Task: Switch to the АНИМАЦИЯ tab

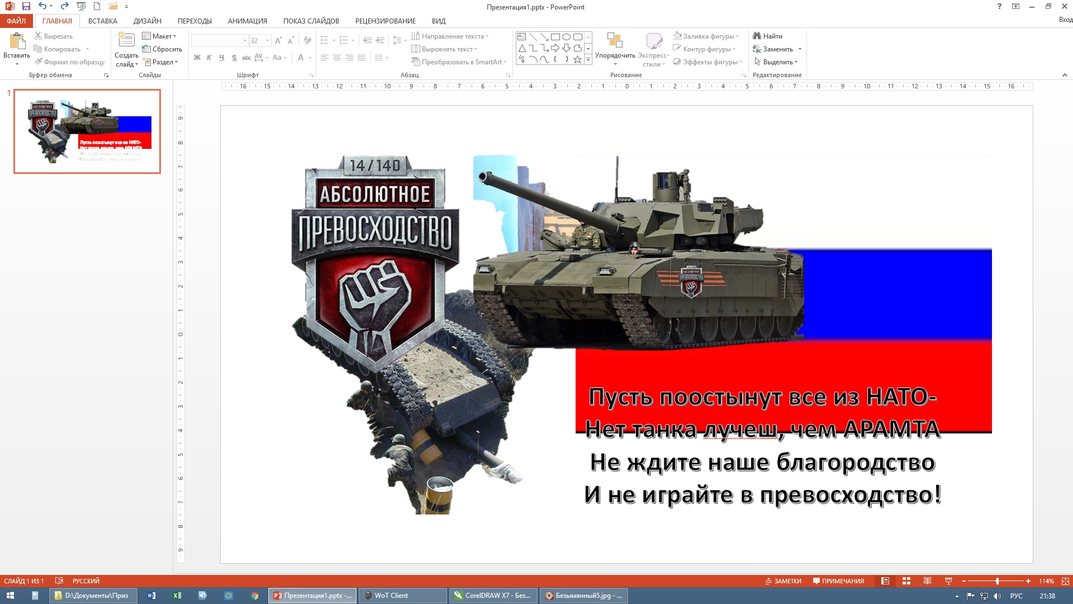Action: pyautogui.click(x=247, y=21)
